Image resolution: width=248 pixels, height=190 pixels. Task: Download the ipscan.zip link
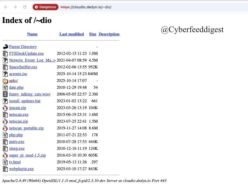18,108
